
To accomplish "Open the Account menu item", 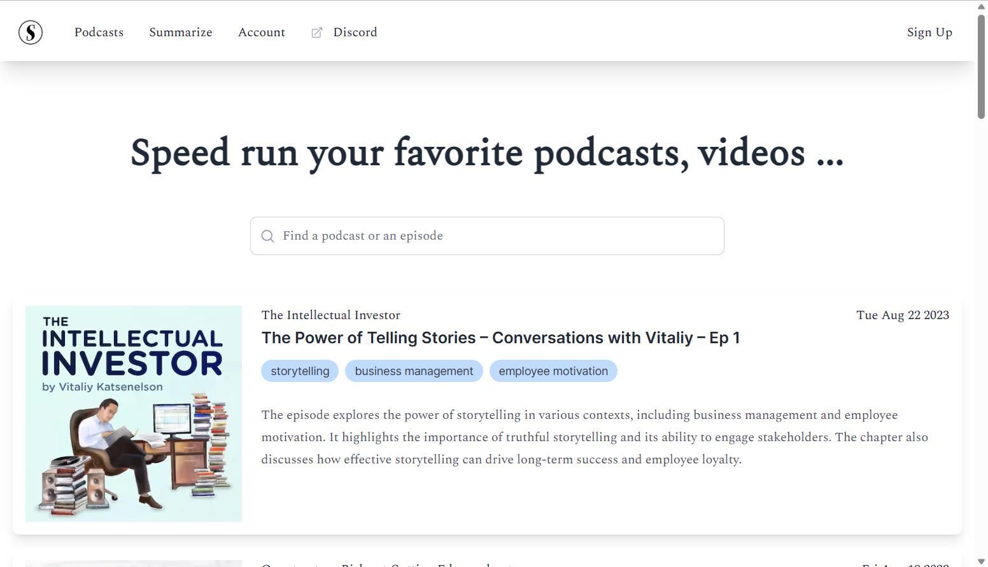I will [262, 32].
